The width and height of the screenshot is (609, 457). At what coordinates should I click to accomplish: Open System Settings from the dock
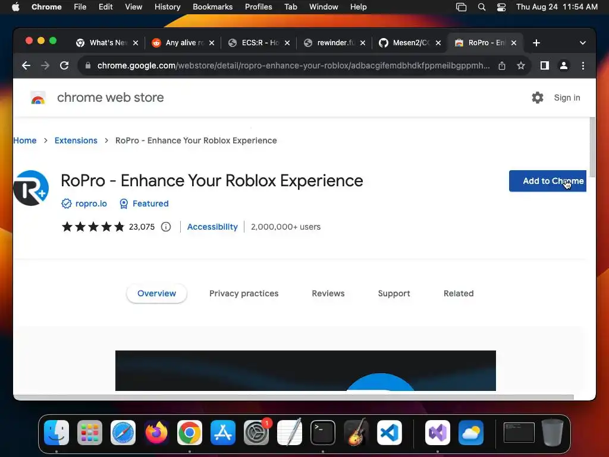(256, 433)
